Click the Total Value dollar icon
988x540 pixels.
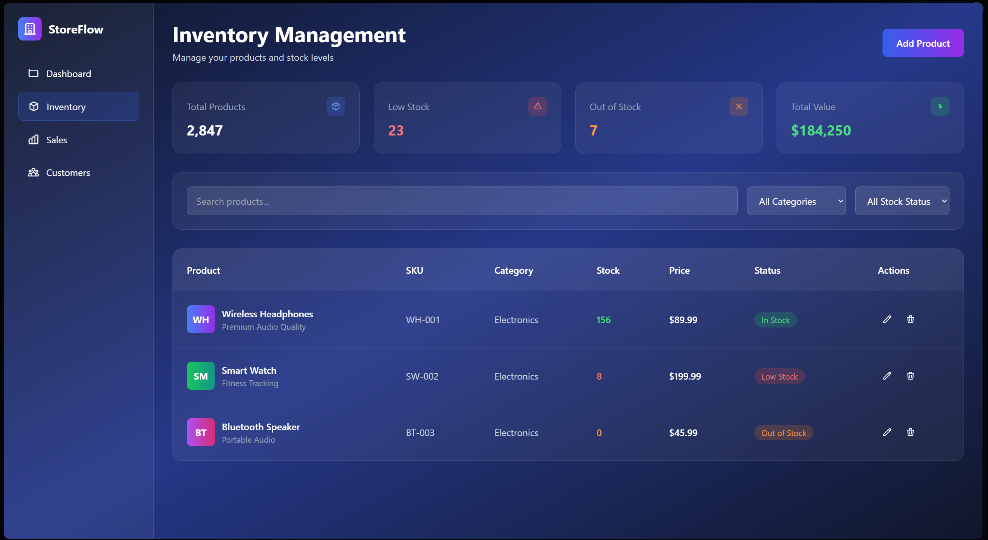(940, 106)
